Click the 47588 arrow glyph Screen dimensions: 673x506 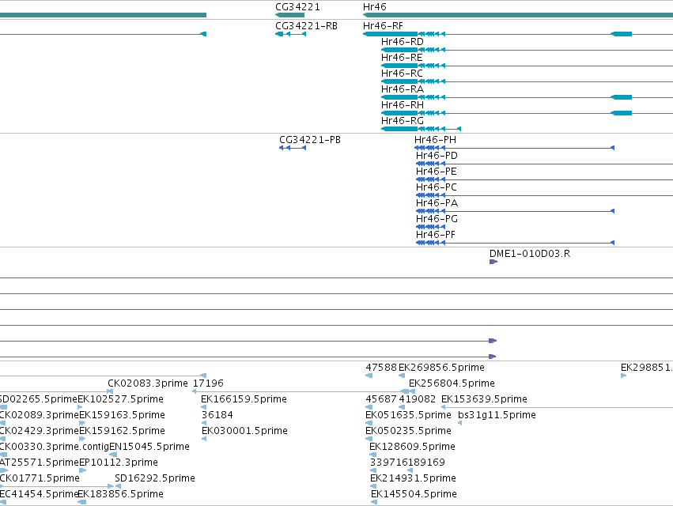(369, 376)
